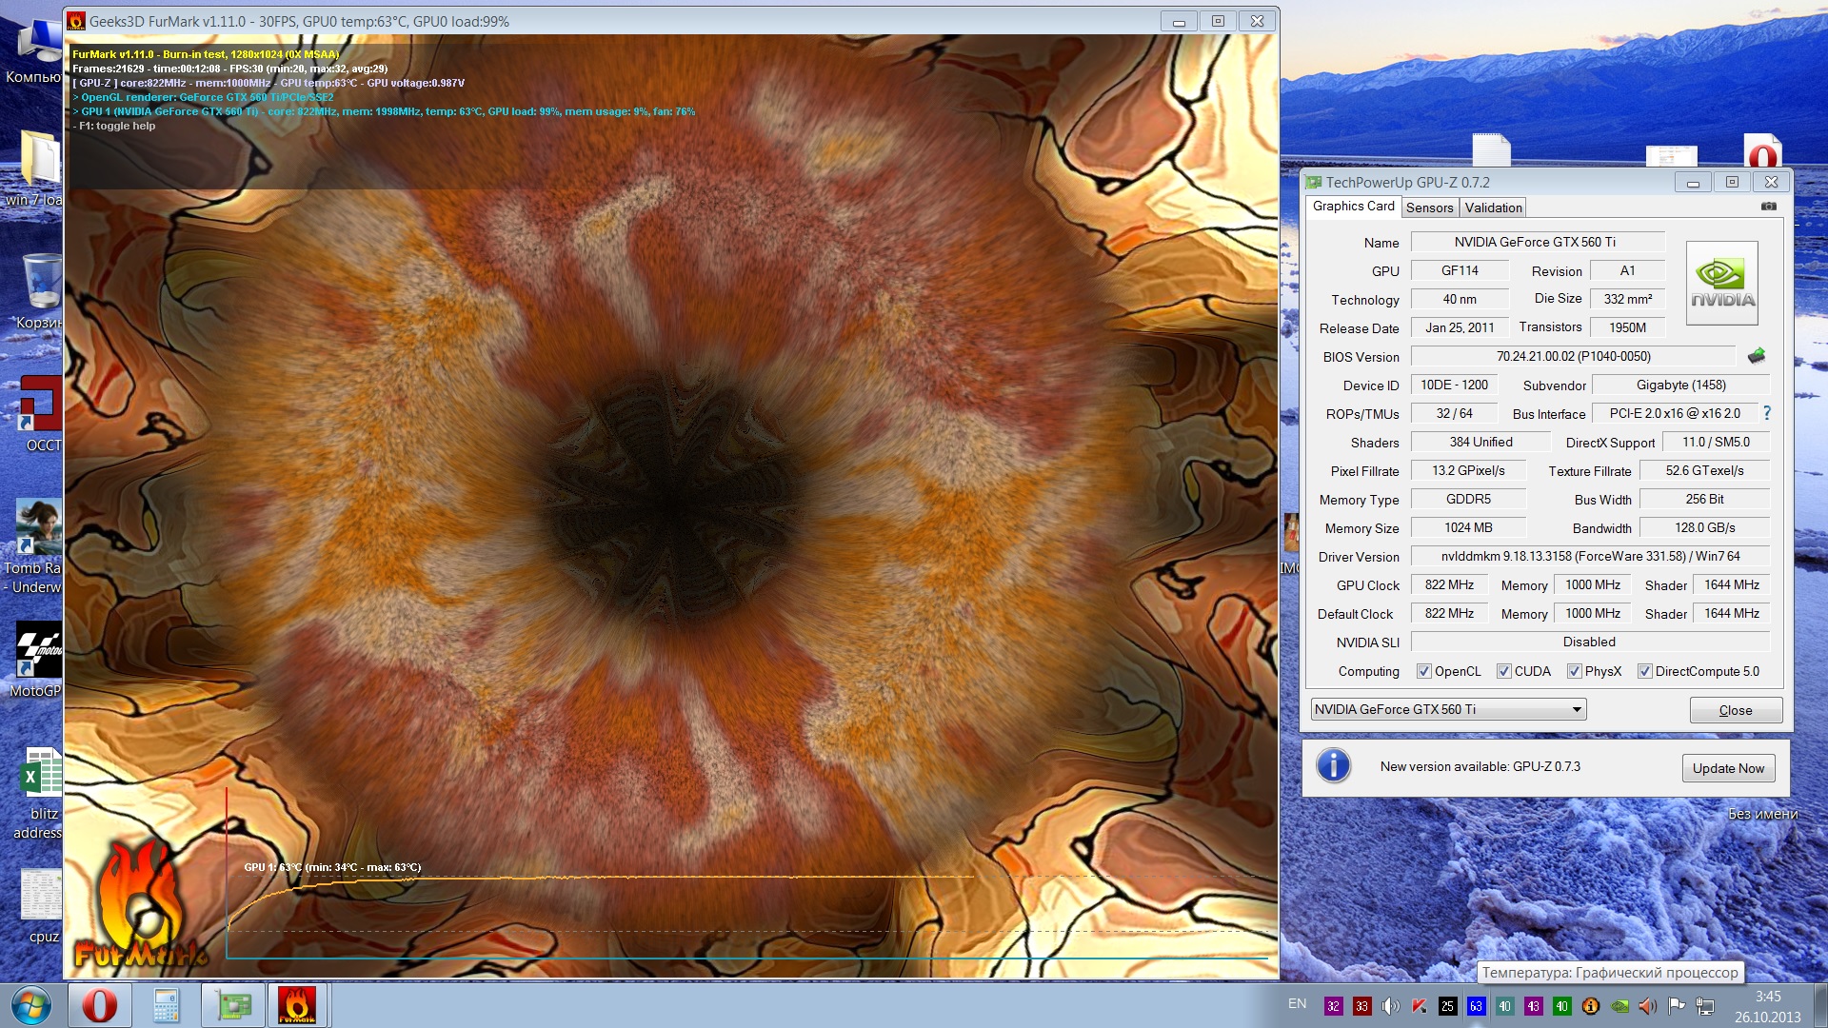The width and height of the screenshot is (1828, 1028).
Task: Select the OCCT desktop shortcut
Action: (41, 413)
